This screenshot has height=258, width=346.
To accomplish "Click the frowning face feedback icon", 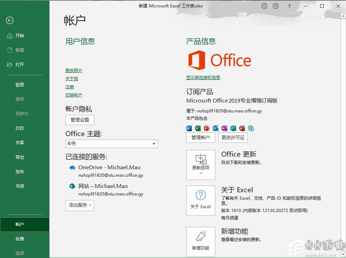I will (x=276, y=6).
